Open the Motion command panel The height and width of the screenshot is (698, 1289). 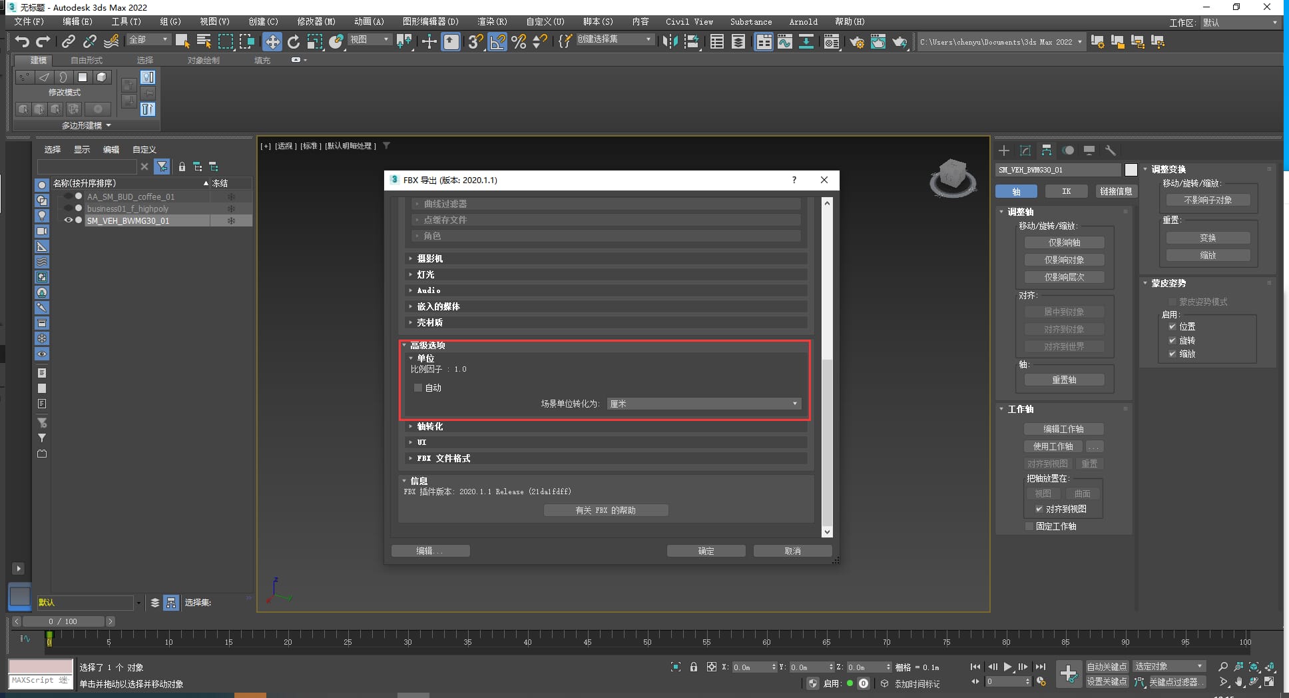coord(1068,151)
